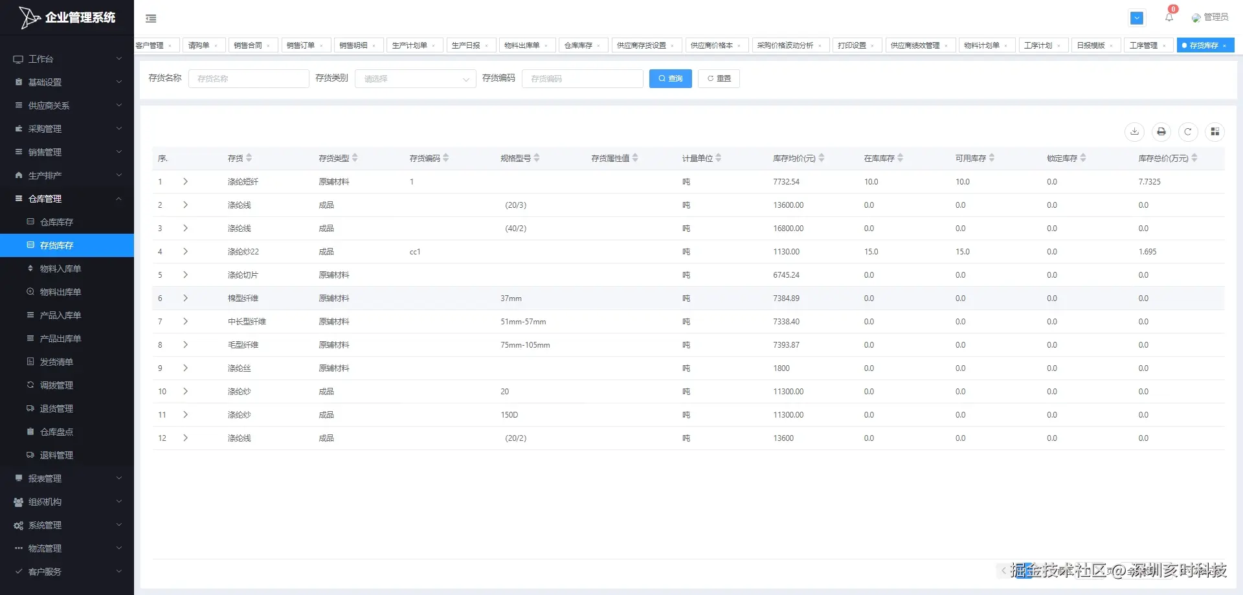The image size is (1243, 595).
Task: Close the active 存货库存 tab
Action: [x=1224, y=46]
